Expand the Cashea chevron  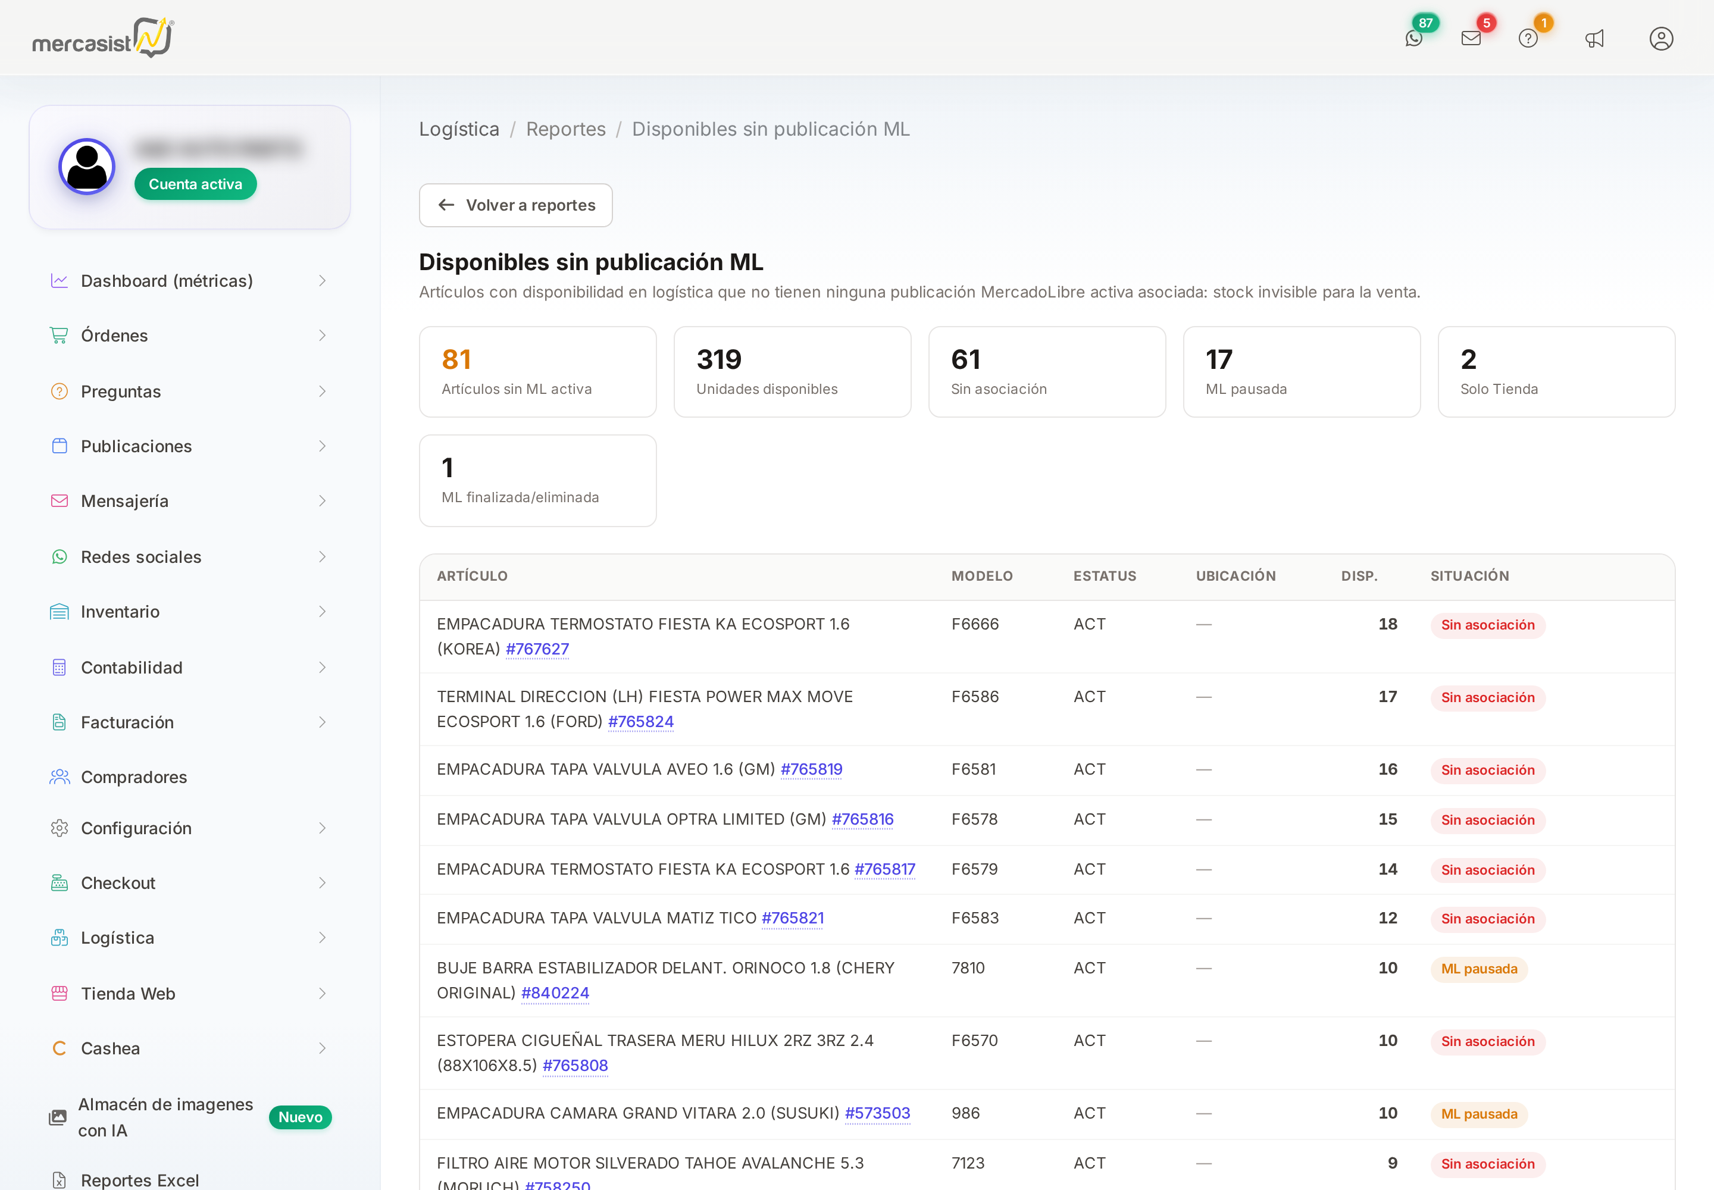point(322,1048)
